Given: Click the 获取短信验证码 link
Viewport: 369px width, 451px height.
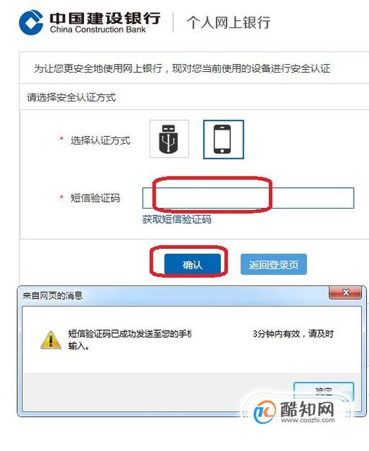Looking at the screenshot, I should 177,219.
